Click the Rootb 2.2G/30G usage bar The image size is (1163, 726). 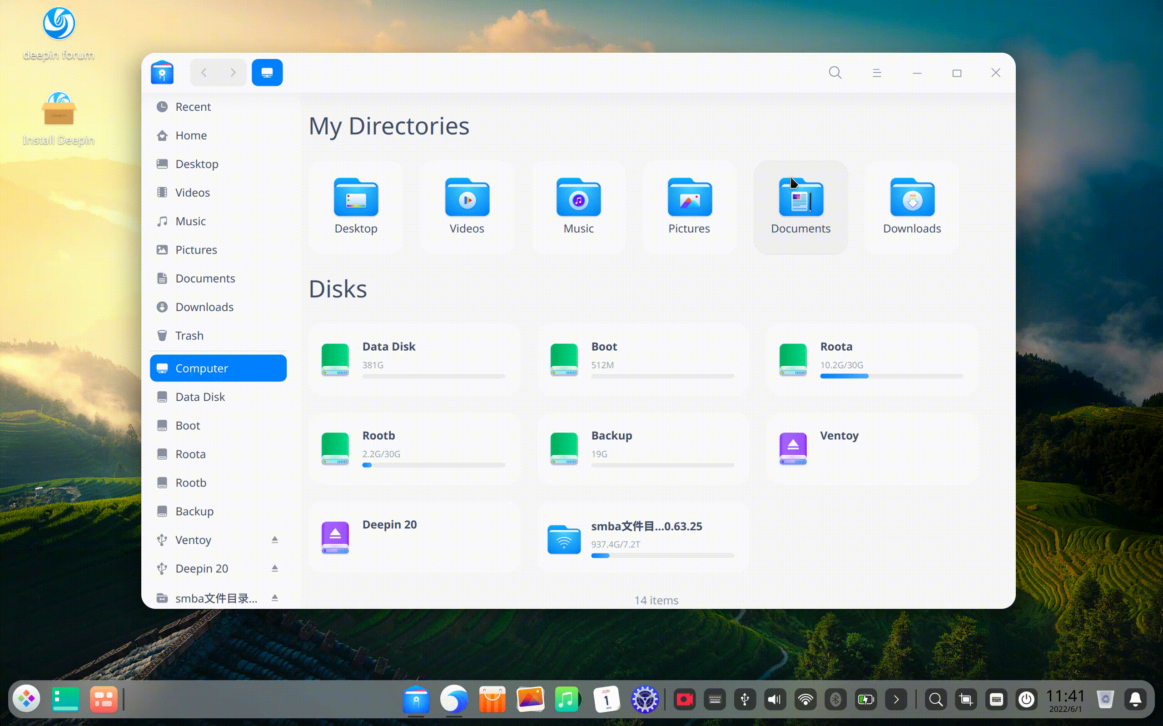[x=433, y=465]
